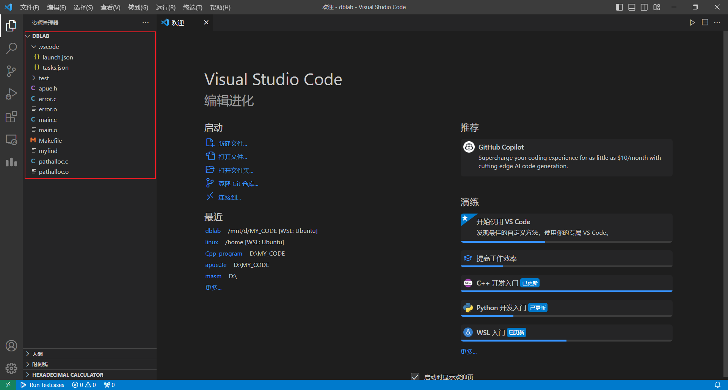Image resolution: width=728 pixels, height=390 pixels.
Task: Open the Accounts menu icon
Action: 11,346
